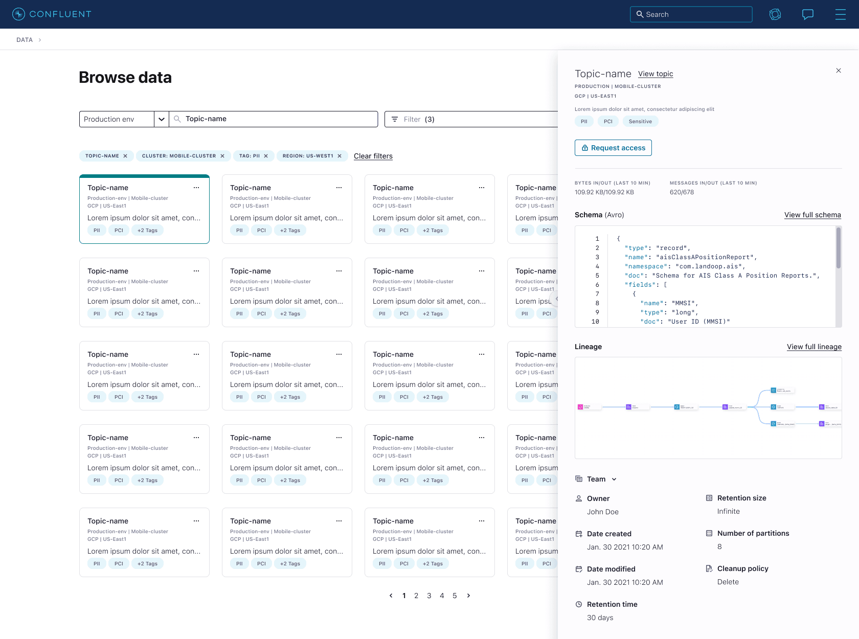
Task: Open the View full schema link
Action: tap(812, 215)
